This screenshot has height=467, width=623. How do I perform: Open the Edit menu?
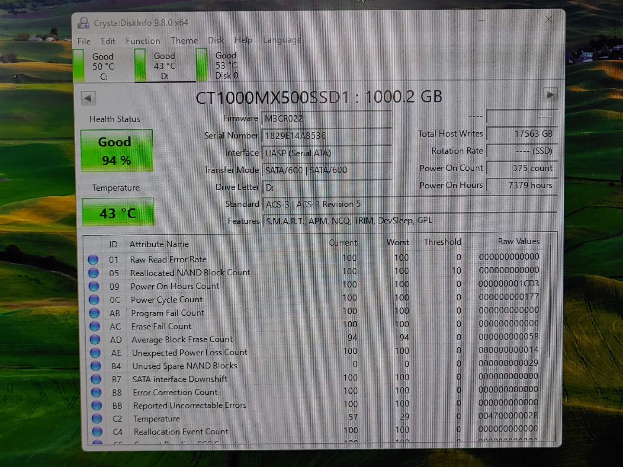tap(108, 41)
